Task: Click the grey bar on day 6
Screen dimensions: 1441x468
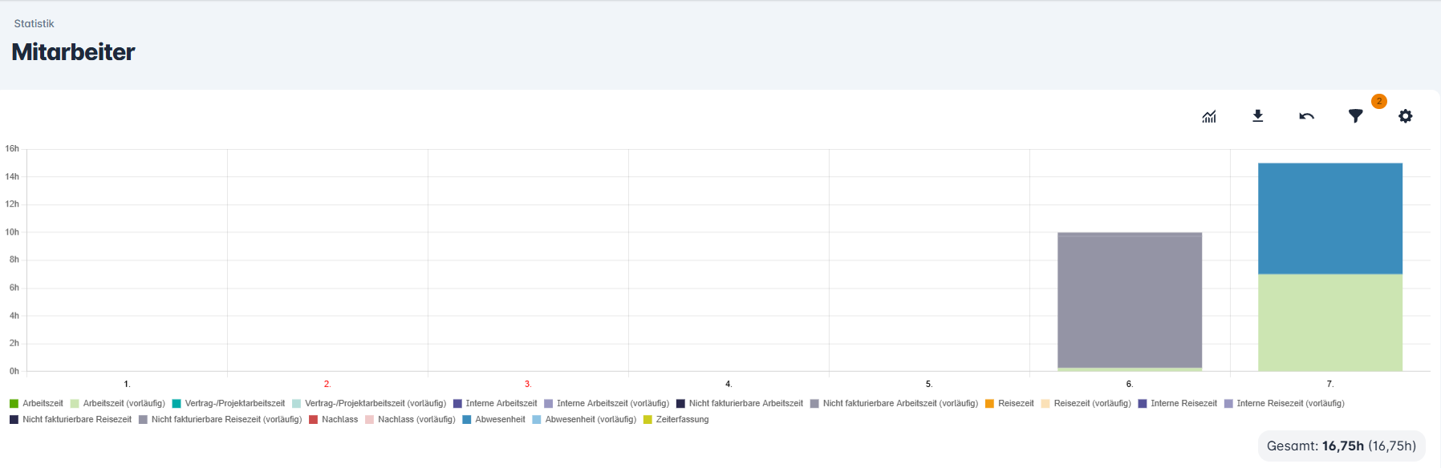Action: click(1129, 301)
